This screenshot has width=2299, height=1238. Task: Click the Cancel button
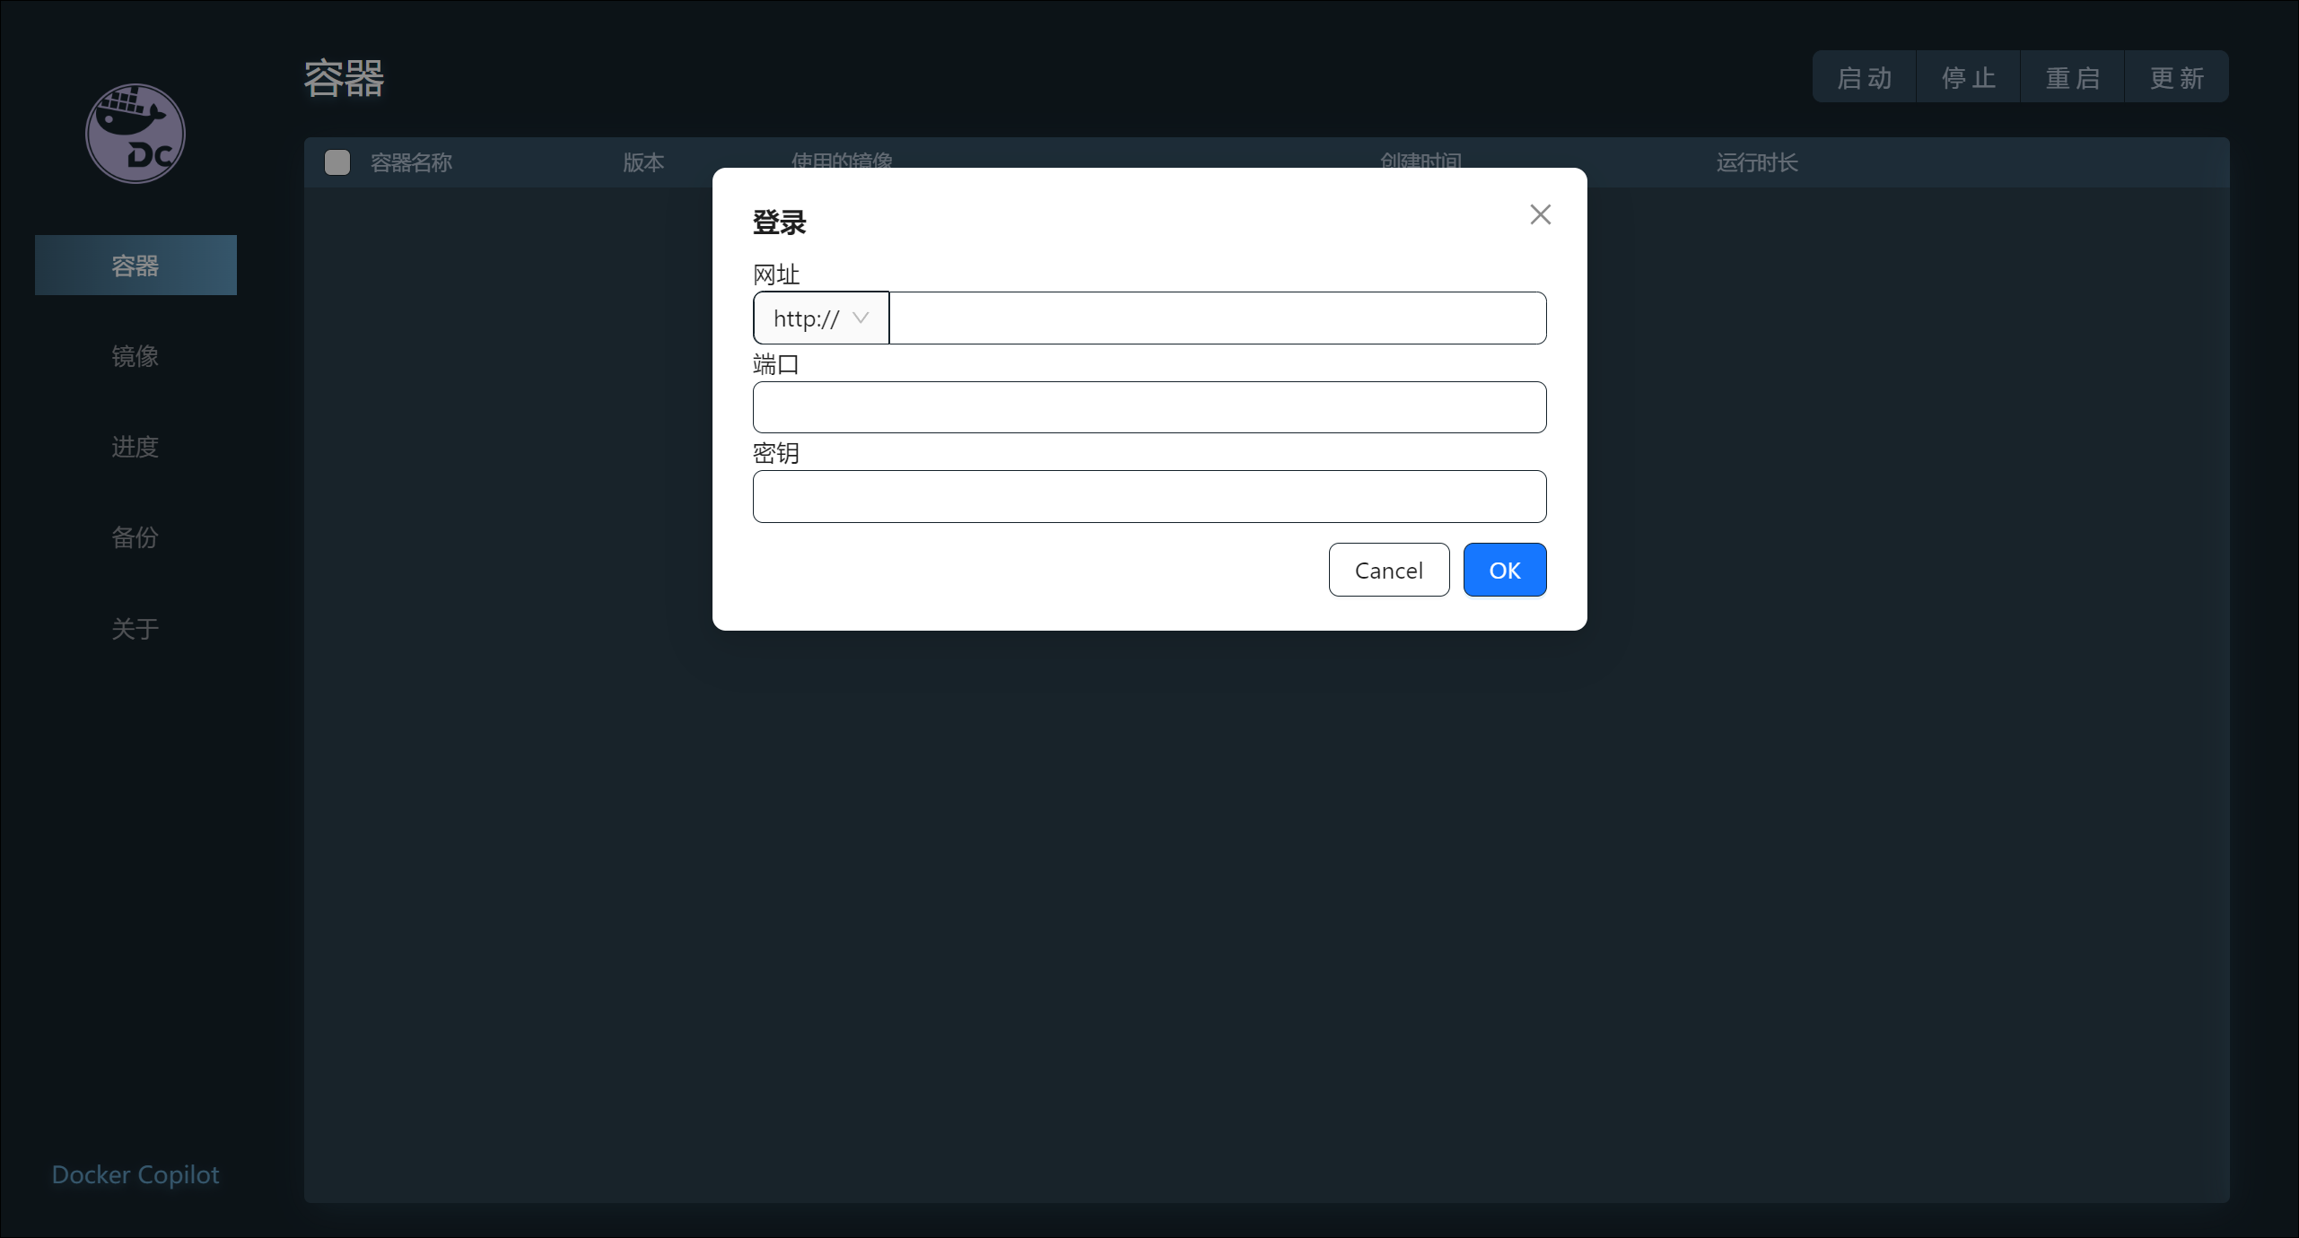pyautogui.click(x=1388, y=571)
